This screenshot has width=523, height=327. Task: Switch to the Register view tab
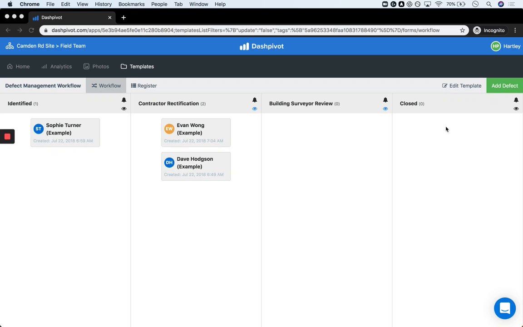pyautogui.click(x=144, y=85)
